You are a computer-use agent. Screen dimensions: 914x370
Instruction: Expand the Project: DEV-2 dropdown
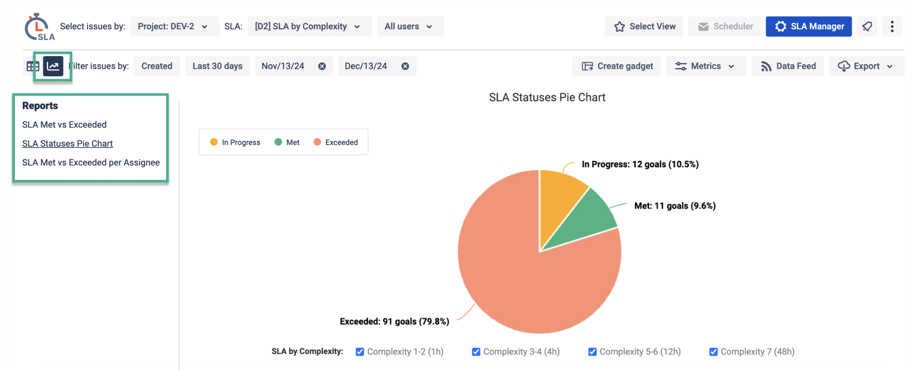click(x=174, y=26)
